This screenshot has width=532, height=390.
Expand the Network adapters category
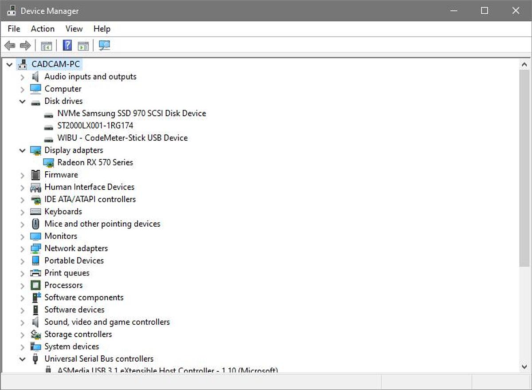22,248
